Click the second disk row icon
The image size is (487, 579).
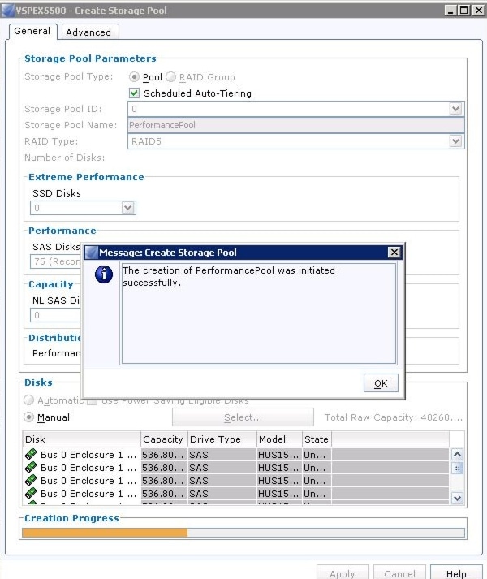tap(31, 468)
